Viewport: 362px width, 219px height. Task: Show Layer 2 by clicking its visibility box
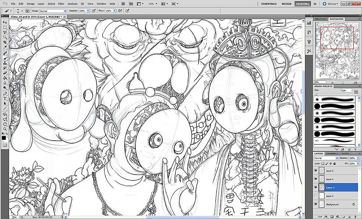tap(316, 196)
